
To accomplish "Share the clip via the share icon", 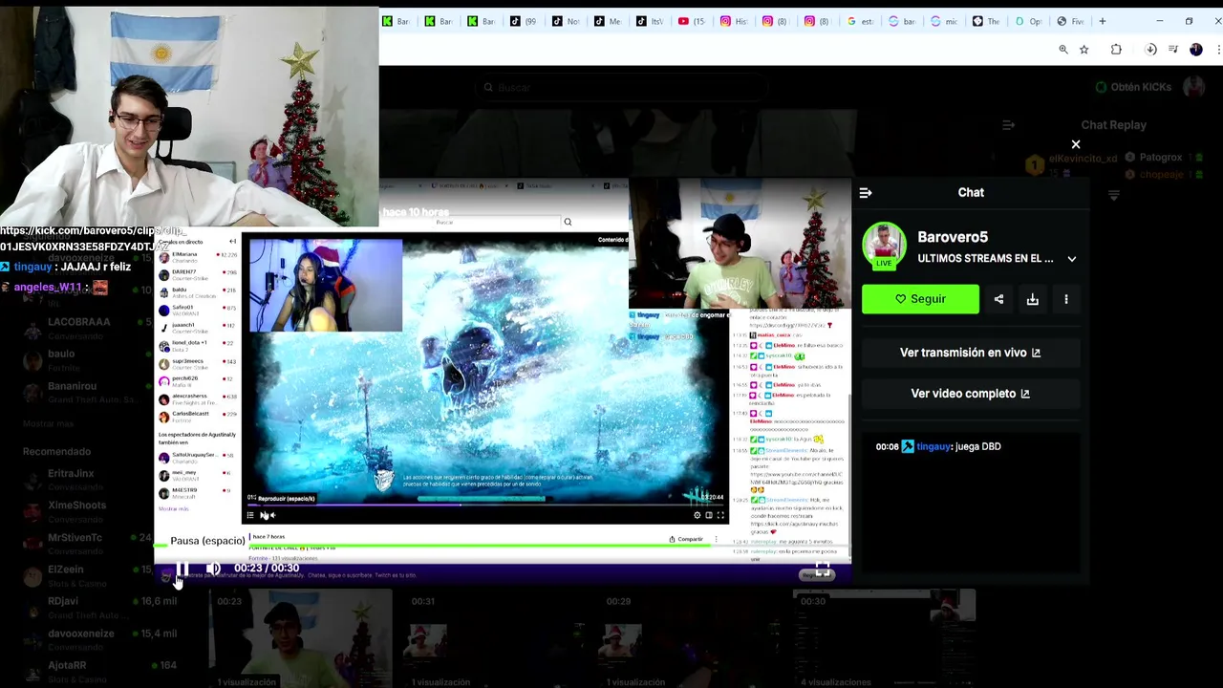I will [998, 299].
